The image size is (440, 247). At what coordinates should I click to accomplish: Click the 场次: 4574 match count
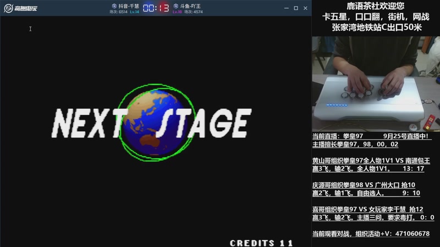[x=194, y=12]
